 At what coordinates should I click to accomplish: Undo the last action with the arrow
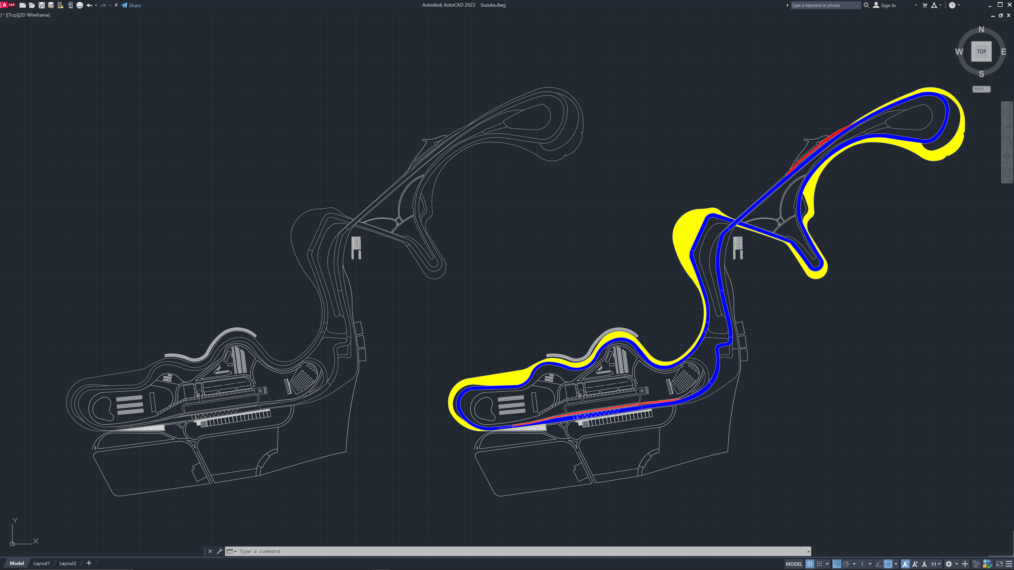click(89, 6)
